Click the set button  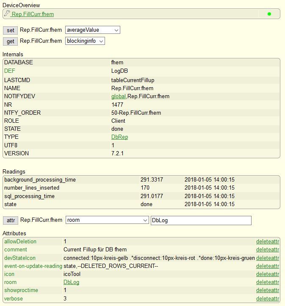tap(10, 30)
